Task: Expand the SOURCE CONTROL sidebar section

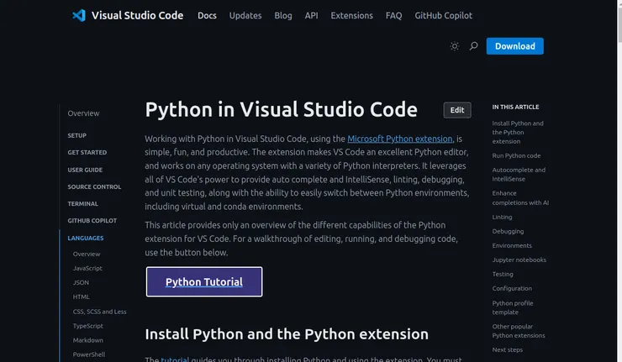Action: [x=94, y=186]
